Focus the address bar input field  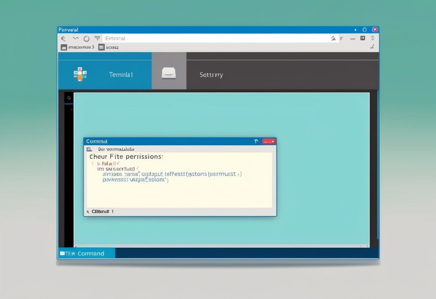(x=216, y=38)
